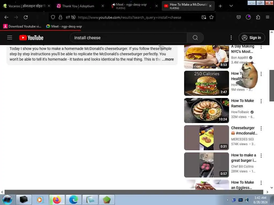Click the blocked autoplay icon in the address bar
This screenshot has width=274, height=205.
[74, 17]
